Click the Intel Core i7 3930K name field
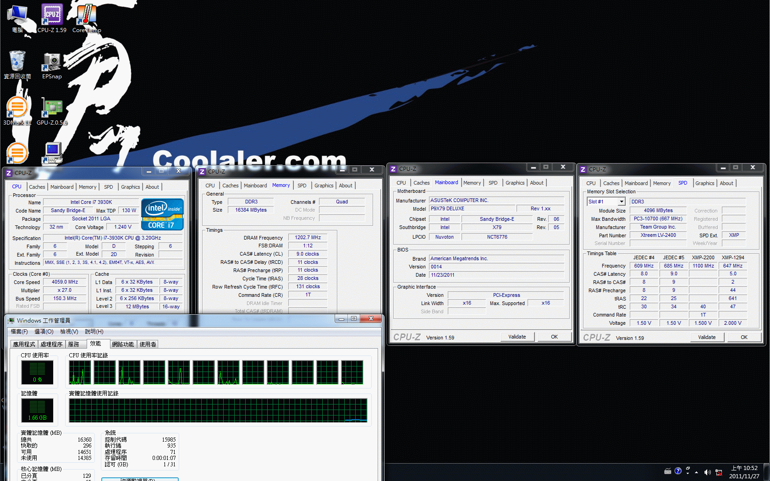 click(91, 202)
